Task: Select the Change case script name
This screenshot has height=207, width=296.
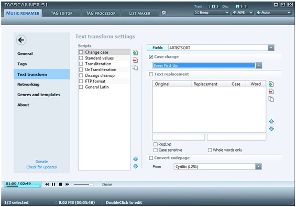Action: 96,52
